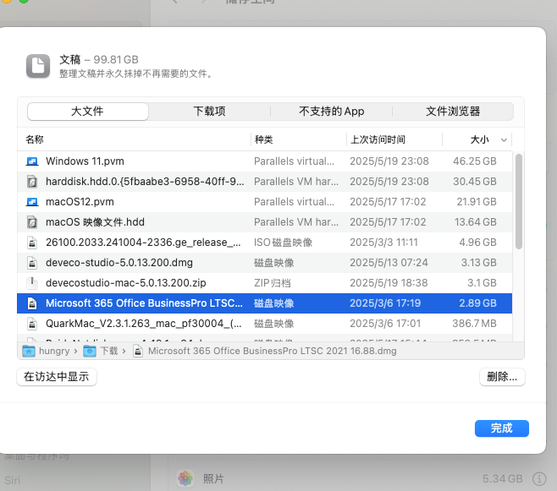Click the 4.96 GB size value
The image size is (557, 491).
[x=477, y=243]
